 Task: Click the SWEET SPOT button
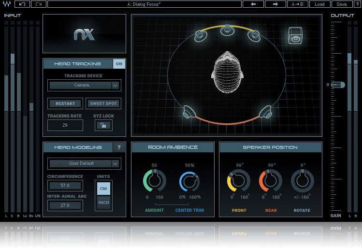tap(103, 103)
